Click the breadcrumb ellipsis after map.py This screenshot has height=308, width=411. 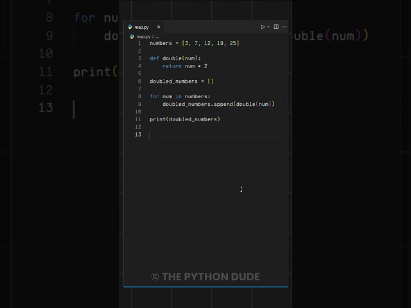[x=157, y=37]
